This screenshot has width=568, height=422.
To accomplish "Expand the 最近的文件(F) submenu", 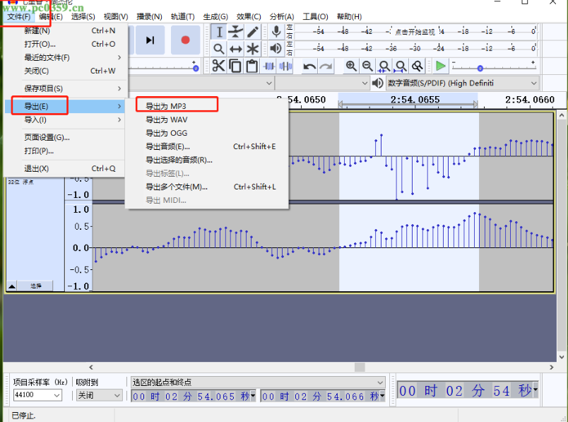I will [x=66, y=58].
